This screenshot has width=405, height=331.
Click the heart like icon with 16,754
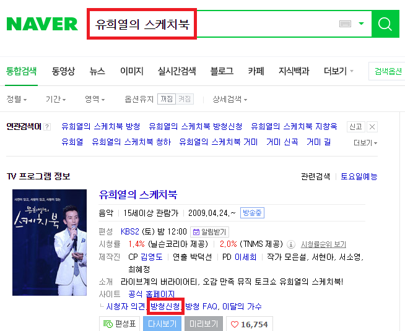[249, 324]
